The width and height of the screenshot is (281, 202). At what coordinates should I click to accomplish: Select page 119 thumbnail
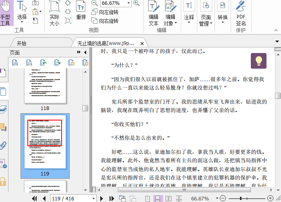click(x=45, y=142)
